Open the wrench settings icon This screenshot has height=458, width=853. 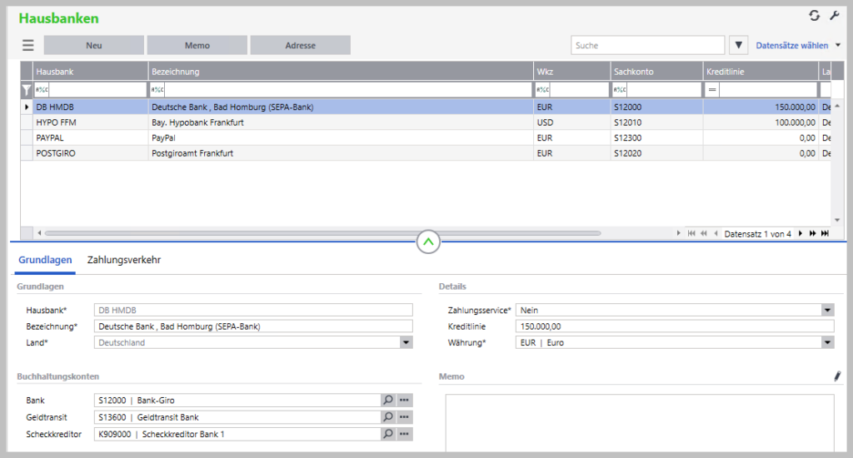tap(834, 16)
